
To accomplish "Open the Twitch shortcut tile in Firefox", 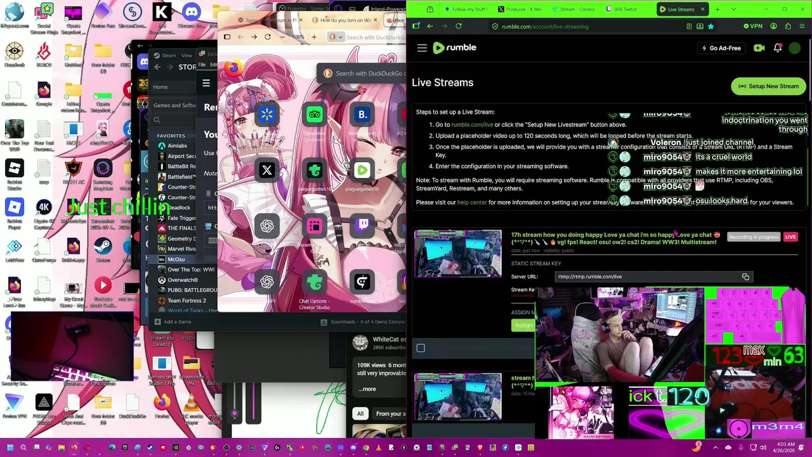I will [x=362, y=225].
